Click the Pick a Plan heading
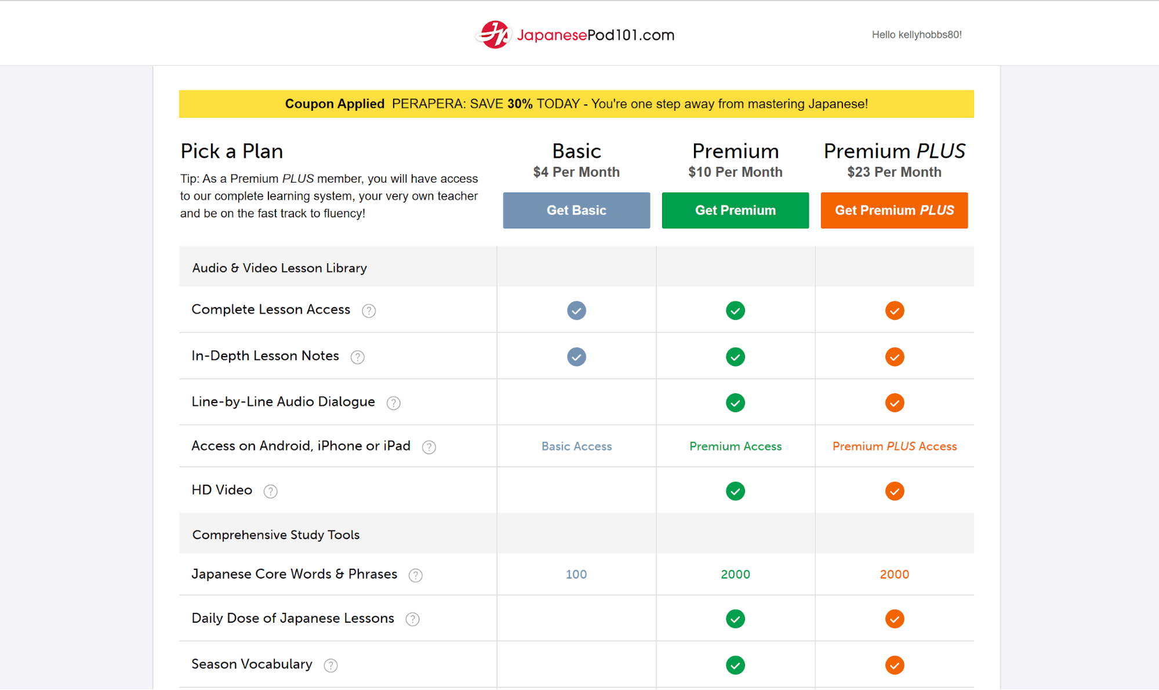1159x690 pixels. click(232, 151)
